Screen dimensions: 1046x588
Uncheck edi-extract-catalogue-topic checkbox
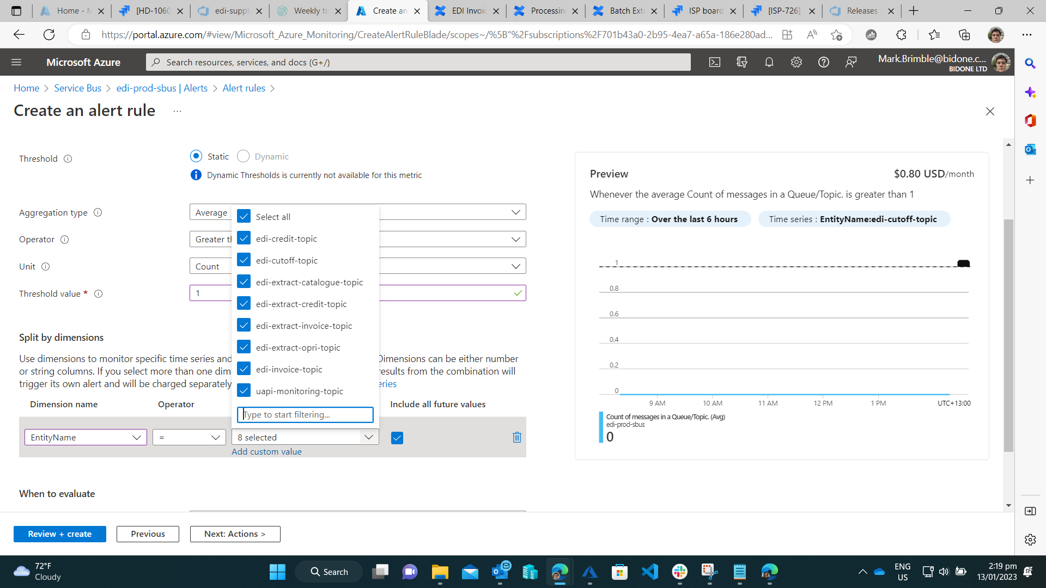(x=244, y=281)
